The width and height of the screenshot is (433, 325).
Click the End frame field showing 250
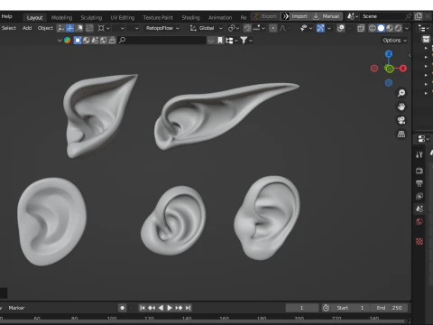390,308
